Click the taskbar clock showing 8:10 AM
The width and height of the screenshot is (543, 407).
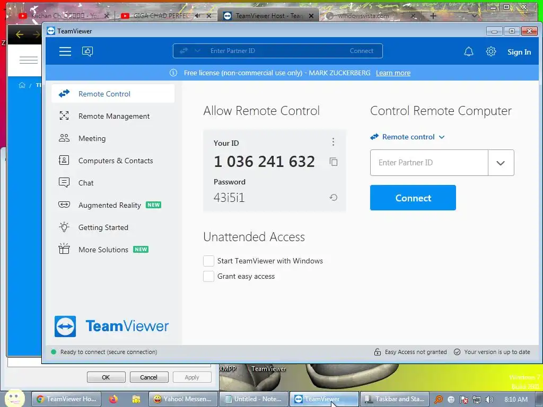pyautogui.click(x=516, y=399)
